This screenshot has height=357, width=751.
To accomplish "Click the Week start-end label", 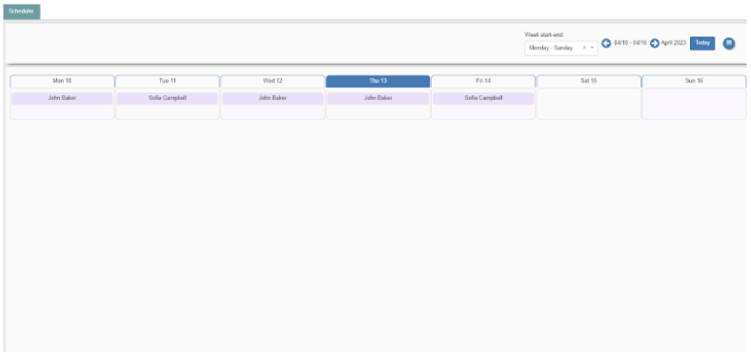I will coord(544,34).
